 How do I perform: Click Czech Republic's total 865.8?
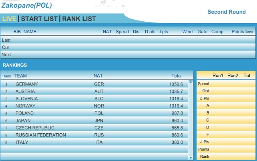click(x=177, y=128)
